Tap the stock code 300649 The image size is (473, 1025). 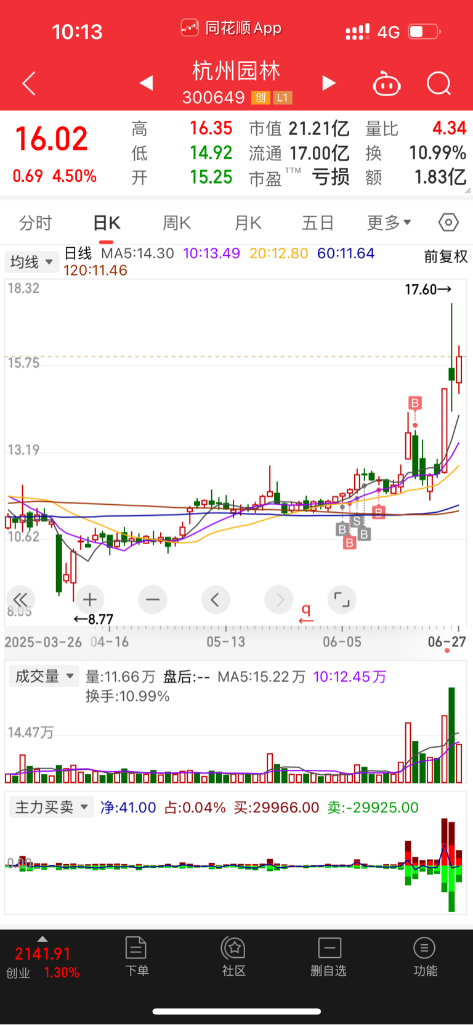pyautogui.click(x=214, y=97)
